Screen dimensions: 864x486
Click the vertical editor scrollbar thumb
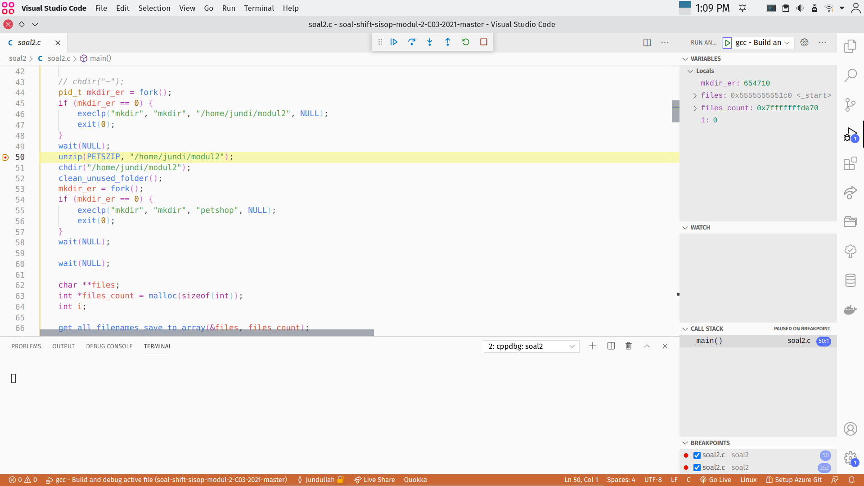point(675,112)
